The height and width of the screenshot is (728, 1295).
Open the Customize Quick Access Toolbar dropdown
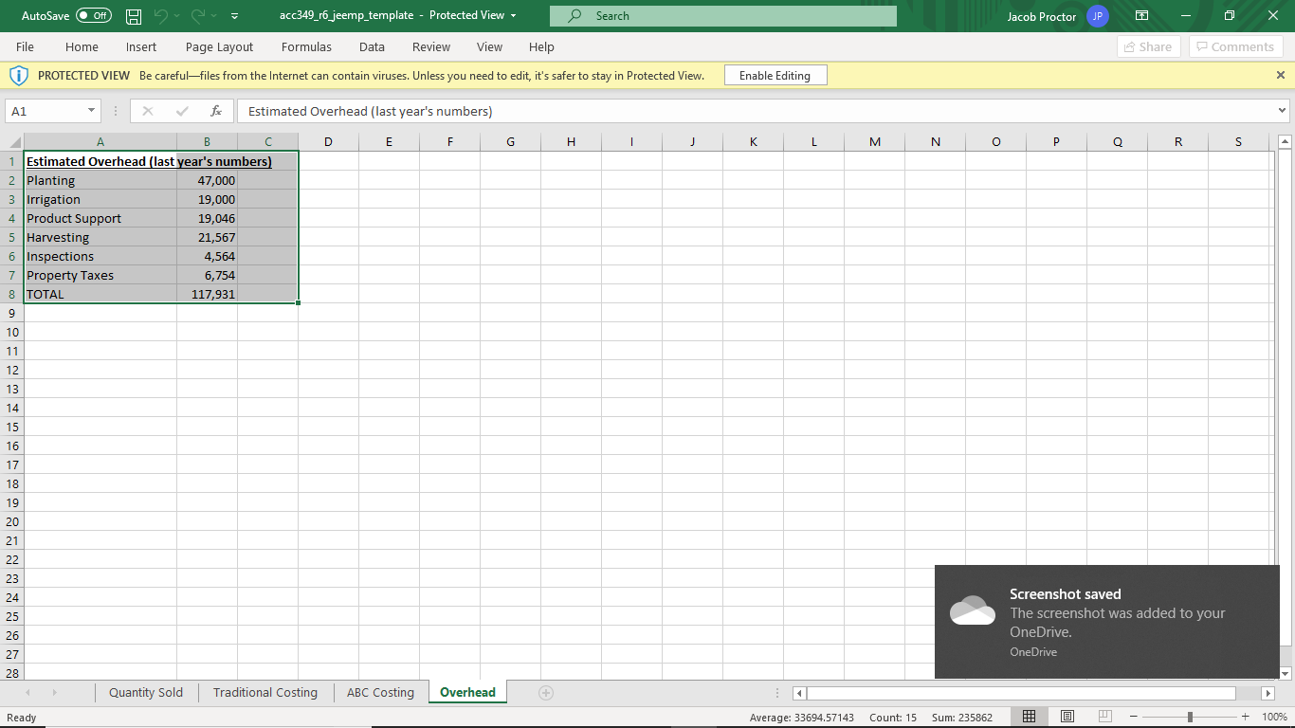[x=234, y=16]
